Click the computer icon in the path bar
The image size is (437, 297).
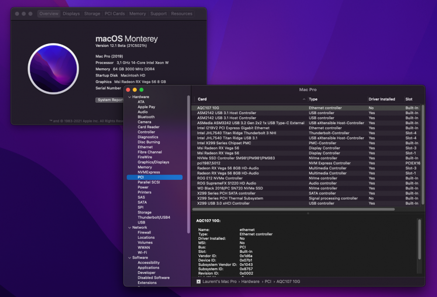click(x=198, y=282)
